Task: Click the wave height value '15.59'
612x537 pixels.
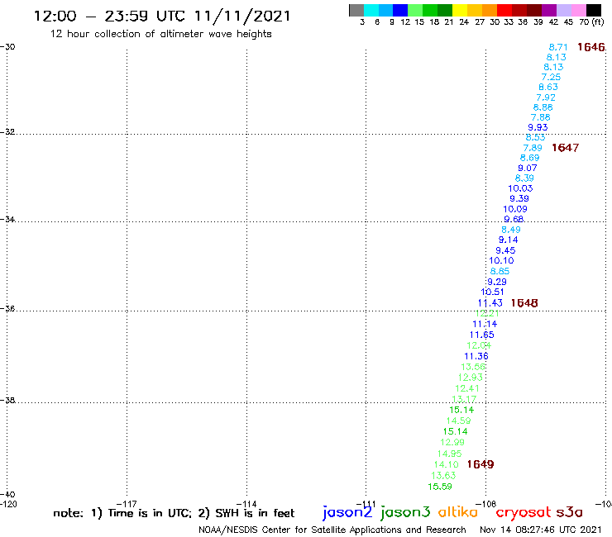Action: (x=440, y=487)
